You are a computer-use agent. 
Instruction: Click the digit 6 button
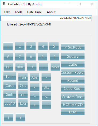click(8, 57)
